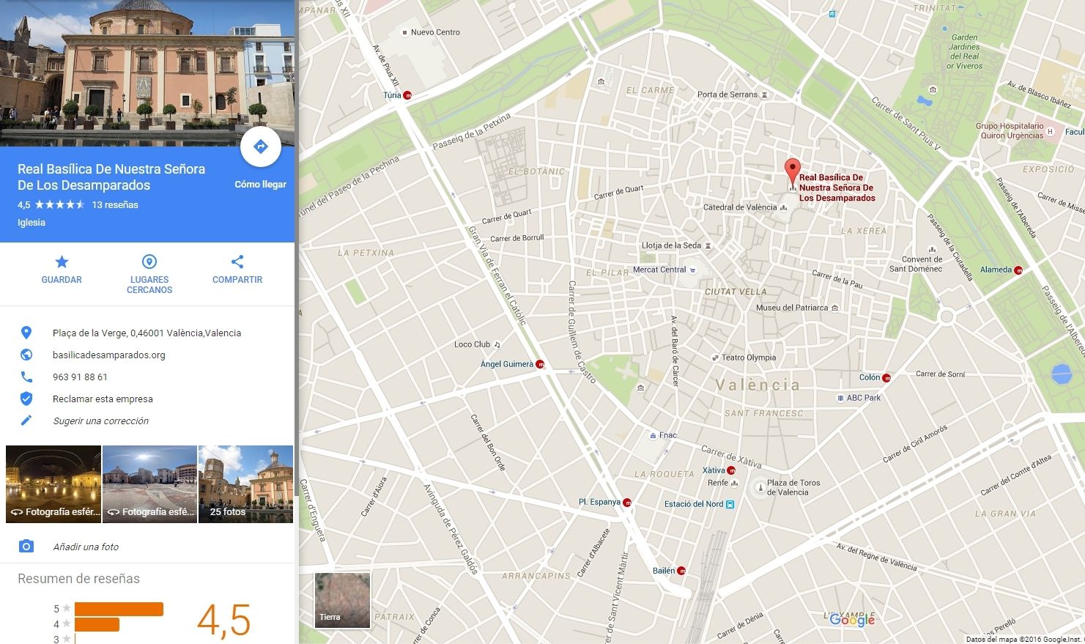The width and height of the screenshot is (1085, 644).
Task: Select Bailén metro station marker
Action: [681, 571]
